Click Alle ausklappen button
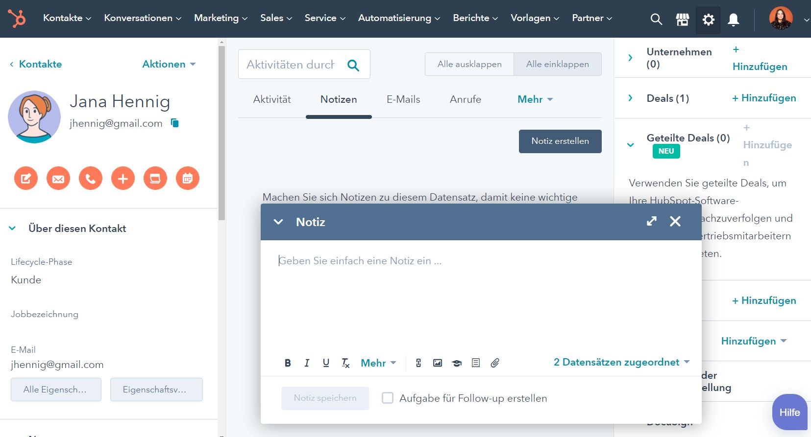Screen dimensions: 811x437 pyautogui.click(x=469, y=64)
